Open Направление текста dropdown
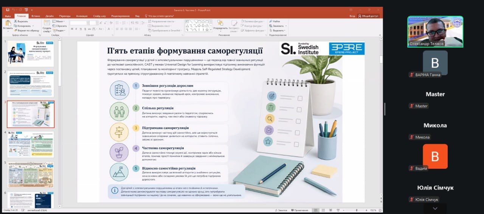The image size is (484, 214). click(x=162, y=21)
